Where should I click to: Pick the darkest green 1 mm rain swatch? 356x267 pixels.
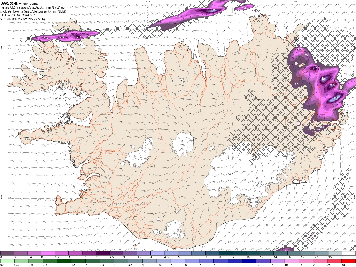[x=64, y=261]
